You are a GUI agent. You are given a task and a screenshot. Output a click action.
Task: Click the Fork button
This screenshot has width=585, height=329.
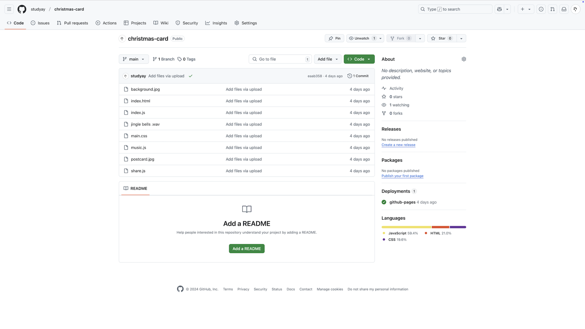(x=401, y=38)
